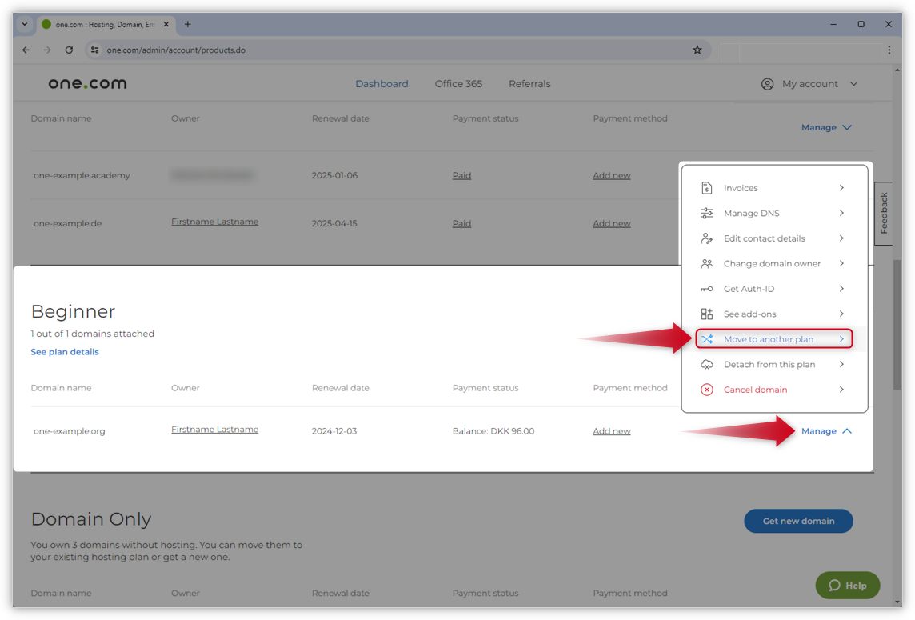Reload the page in browser
Image resolution: width=915 pixels, height=620 pixels.
coord(69,50)
